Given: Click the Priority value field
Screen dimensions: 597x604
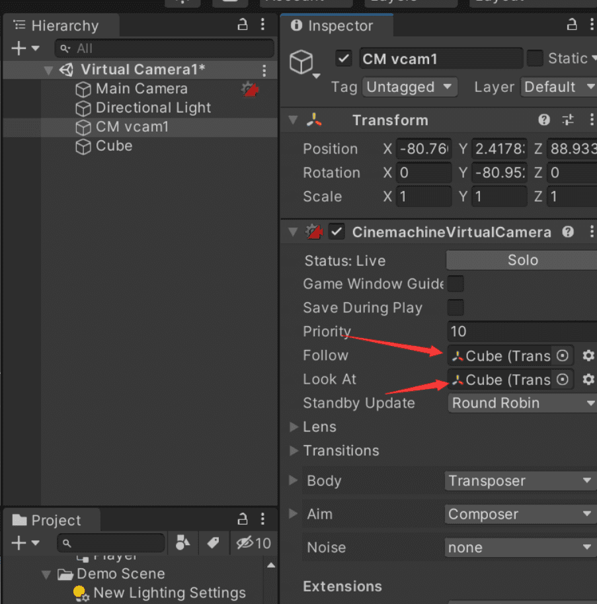Looking at the screenshot, I should click(520, 331).
